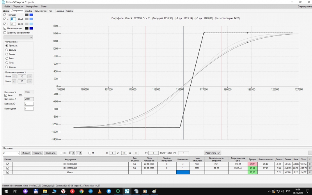
Task: Launch VLC media player from taskbar
Action: 99,191
